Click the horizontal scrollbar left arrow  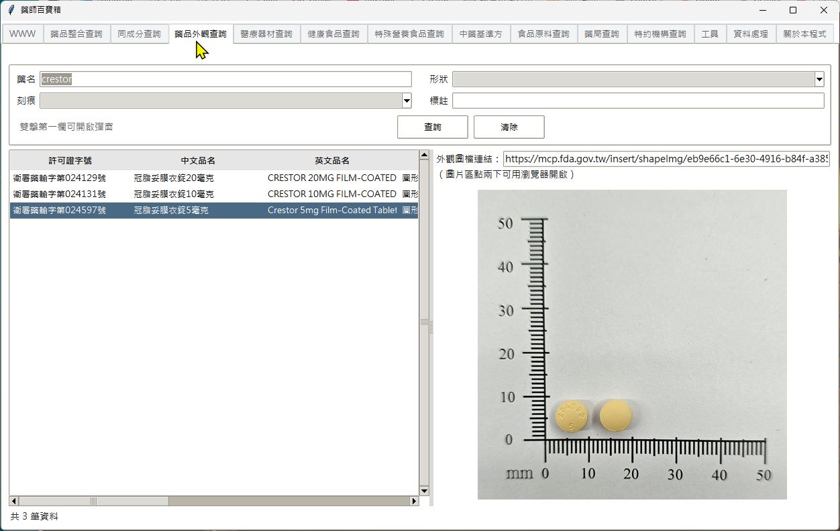(x=14, y=501)
